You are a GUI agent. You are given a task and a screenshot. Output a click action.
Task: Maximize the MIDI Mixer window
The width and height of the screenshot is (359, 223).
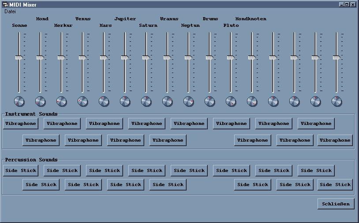[x=347, y=4]
